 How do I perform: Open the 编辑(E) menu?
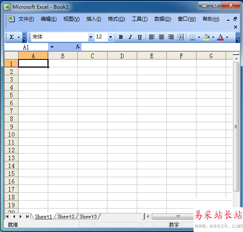(49, 19)
